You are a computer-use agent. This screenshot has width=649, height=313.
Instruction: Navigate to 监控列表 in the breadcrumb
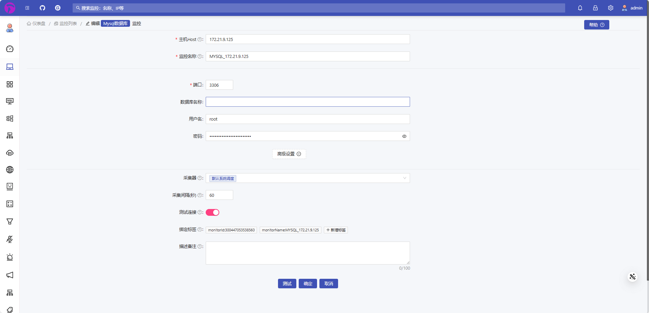click(68, 23)
